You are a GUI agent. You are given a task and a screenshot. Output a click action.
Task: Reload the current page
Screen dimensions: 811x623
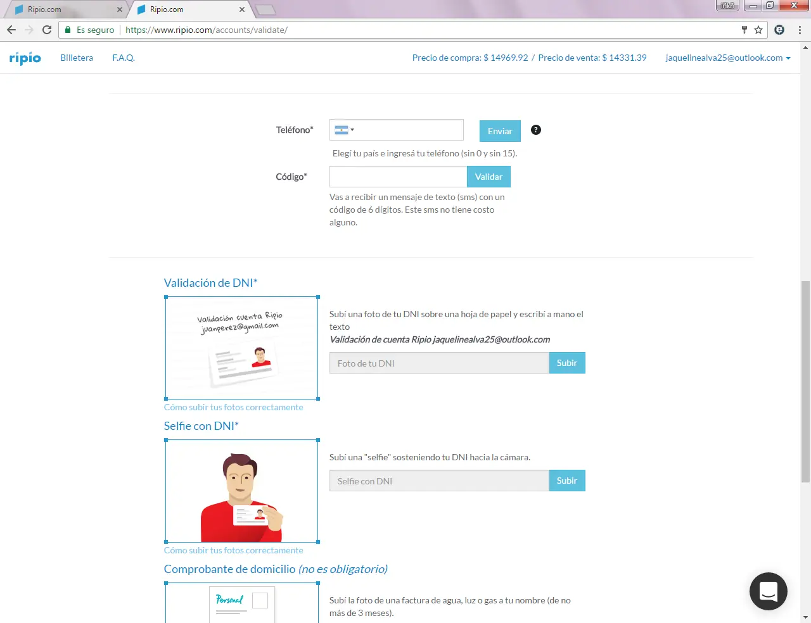(x=47, y=30)
